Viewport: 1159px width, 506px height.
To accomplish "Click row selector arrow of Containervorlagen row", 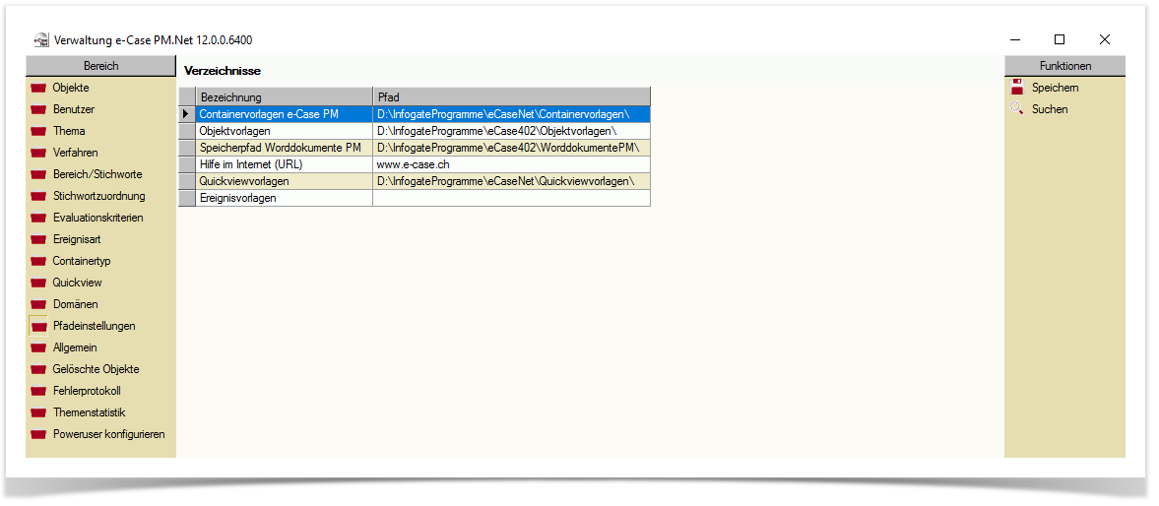I will 187,114.
